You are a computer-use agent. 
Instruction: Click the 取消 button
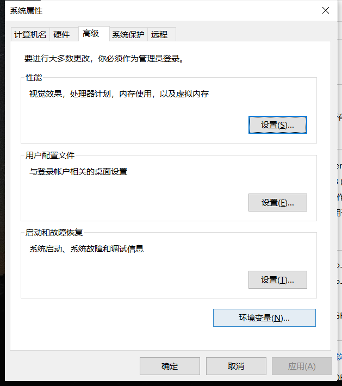[x=236, y=366]
